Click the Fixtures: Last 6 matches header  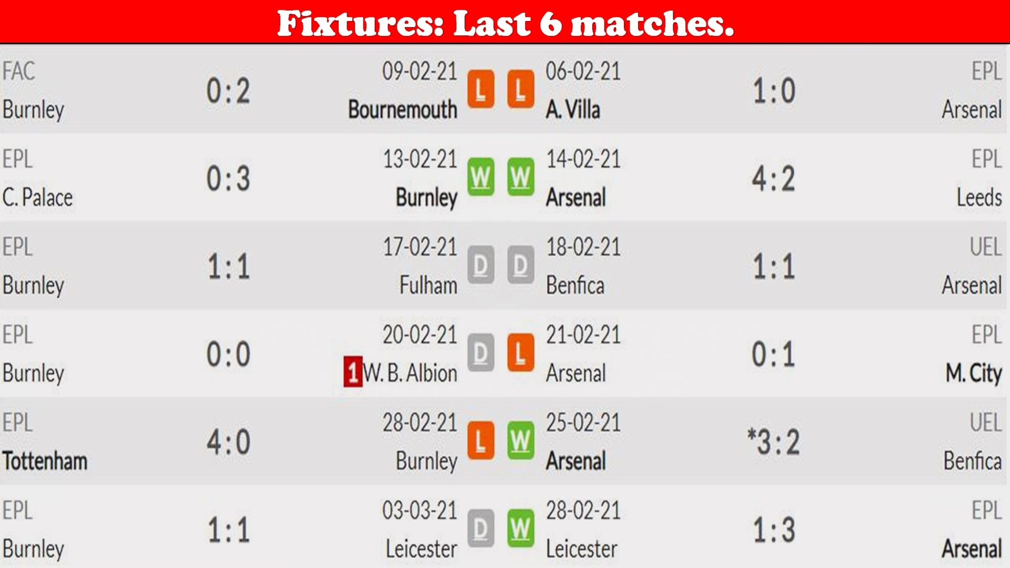coord(506,23)
